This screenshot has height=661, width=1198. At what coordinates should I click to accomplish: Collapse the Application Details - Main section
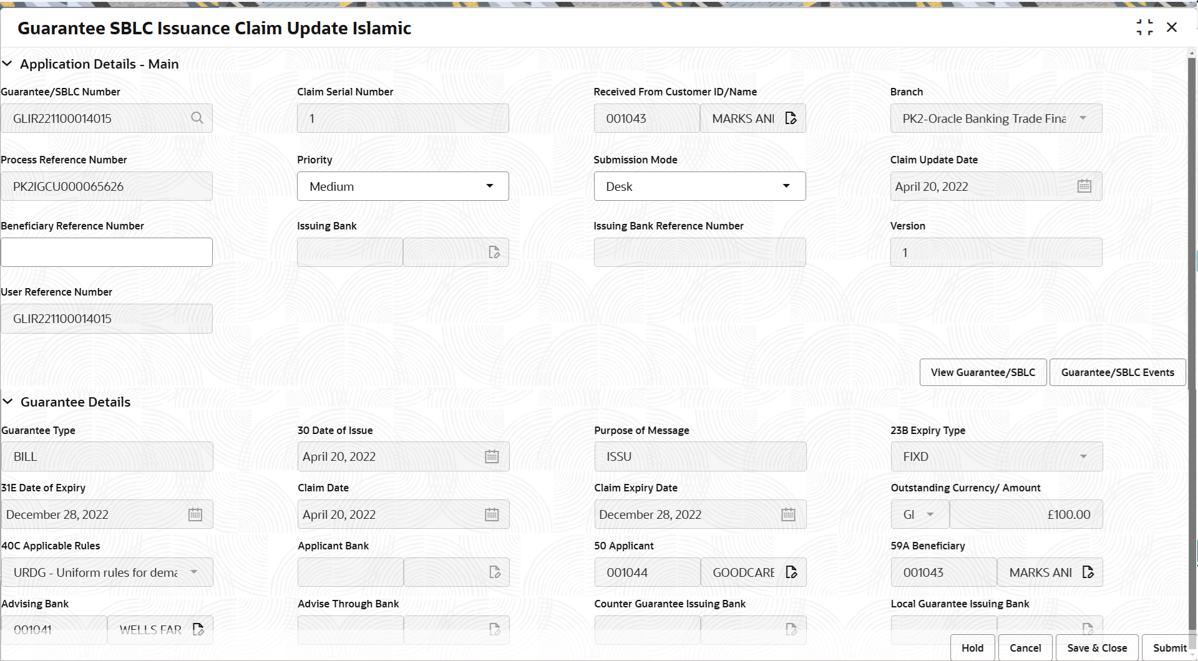(7, 63)
